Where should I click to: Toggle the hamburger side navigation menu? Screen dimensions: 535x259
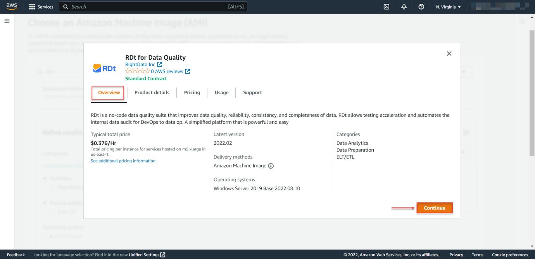pyautogui.click(x=7, y=21)
